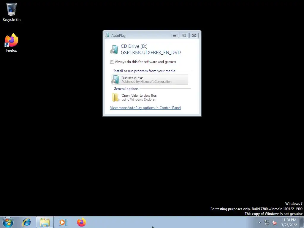Viewport: 304px width, 228px height.
Task: Close the AutoPlay dialog
Action: pyautogui.click(x=194, y=36)
